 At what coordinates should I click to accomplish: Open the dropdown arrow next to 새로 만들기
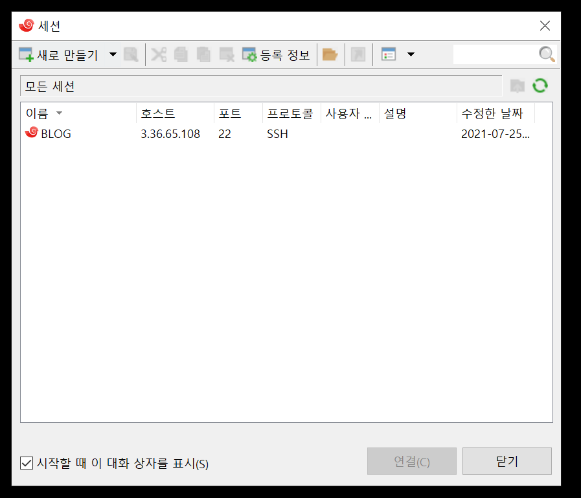[113, 54]
